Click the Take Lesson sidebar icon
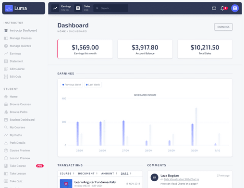Screen dimensions: 244x188 pyautogui.click(x=6, y=174)
